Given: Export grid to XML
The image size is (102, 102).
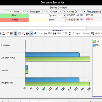Looking at the screenshot, I should tap(57, 34).
